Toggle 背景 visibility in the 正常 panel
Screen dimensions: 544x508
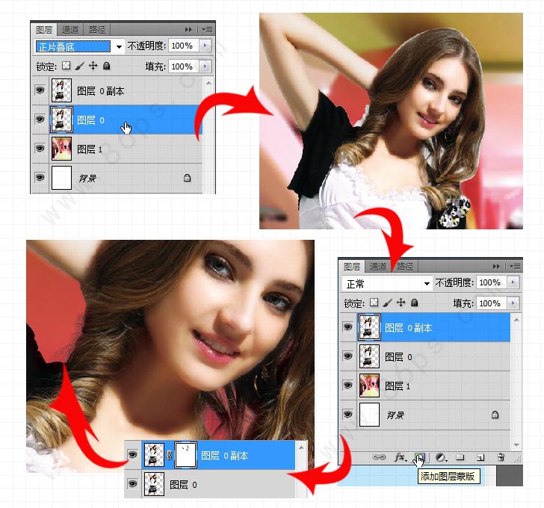click(x=347, y=415)
